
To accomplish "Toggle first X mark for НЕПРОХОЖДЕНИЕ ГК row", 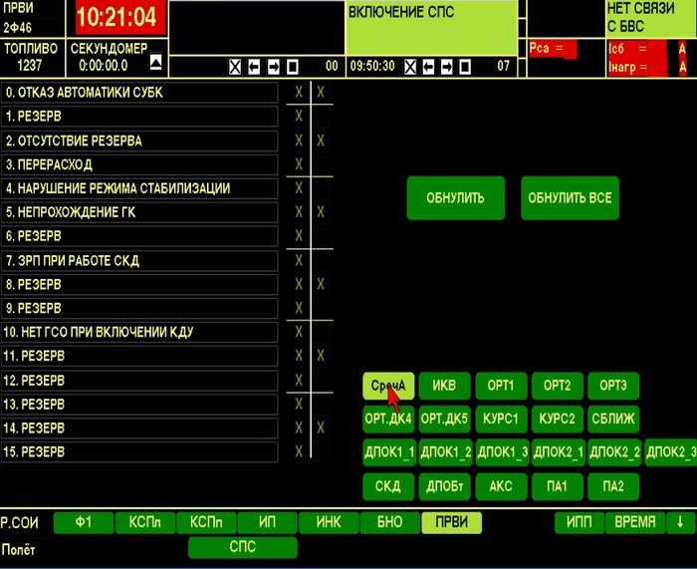I will [298, 212].
